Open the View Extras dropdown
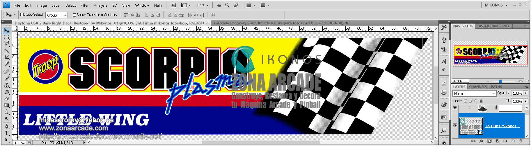 (x=186, y=5)
